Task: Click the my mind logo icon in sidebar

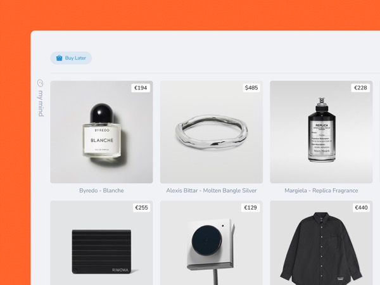Action: (40, 83)
